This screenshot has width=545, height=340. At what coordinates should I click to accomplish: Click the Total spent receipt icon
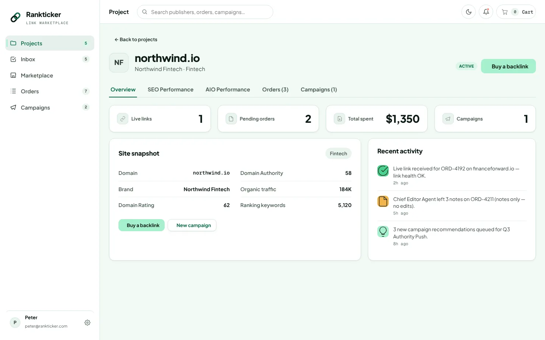(x=339, y=119)
